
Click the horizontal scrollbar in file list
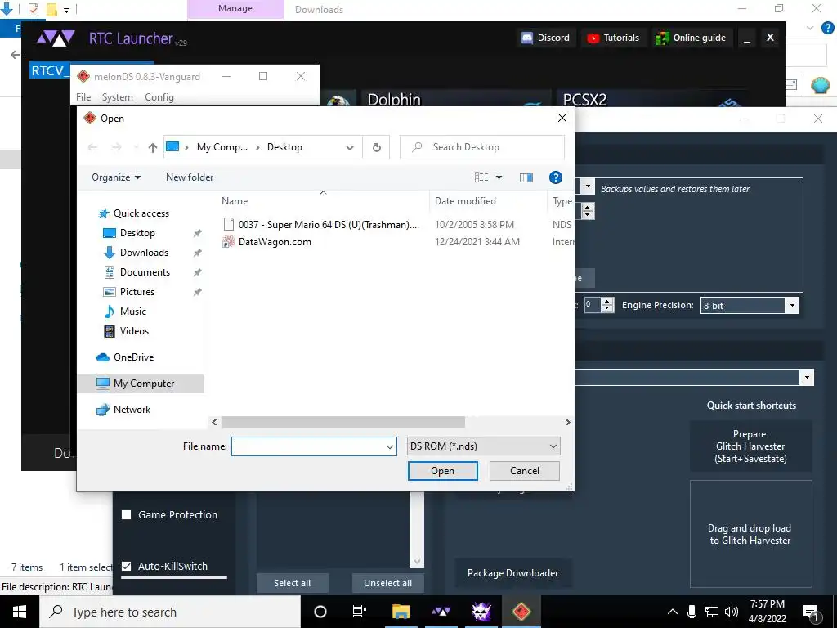[343, 423]
